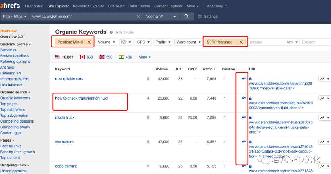The height and width of the screenshot is (174, 331).
Task: Click the site URL input field
Action: (83, 16)
